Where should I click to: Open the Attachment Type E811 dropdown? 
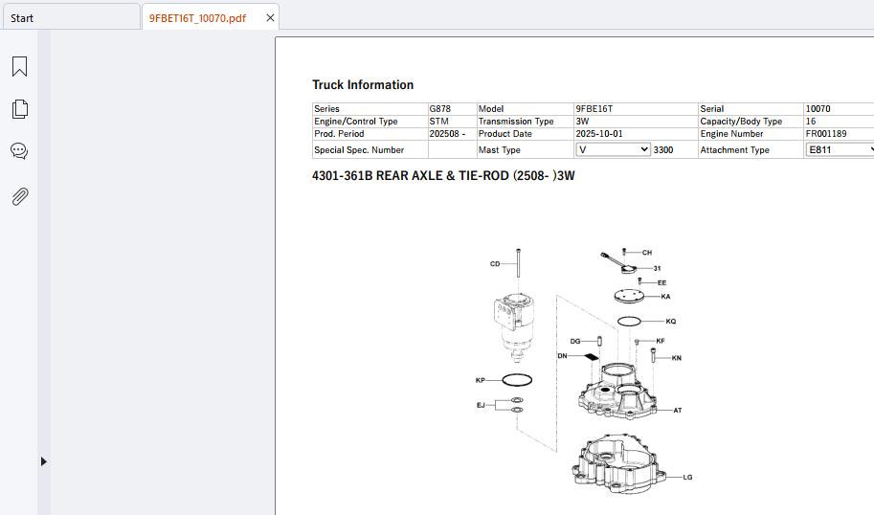click(x=840, y=149)
